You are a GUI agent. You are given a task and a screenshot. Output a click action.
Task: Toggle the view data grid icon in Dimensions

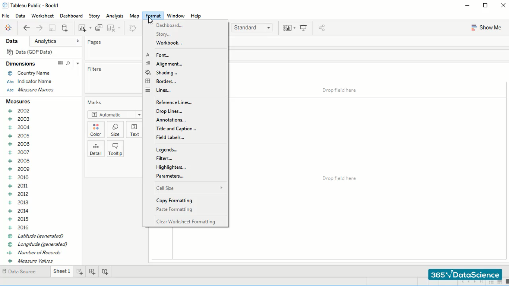(x=60, y=64)
